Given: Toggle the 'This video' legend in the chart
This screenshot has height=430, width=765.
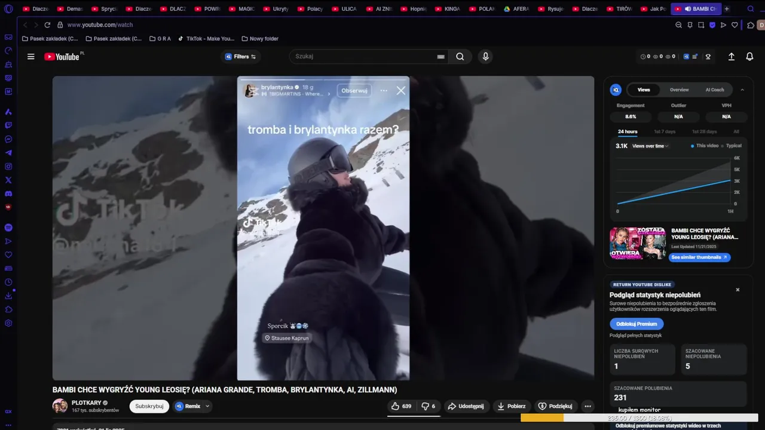Looking at the screenshot, I should [705, 146].
